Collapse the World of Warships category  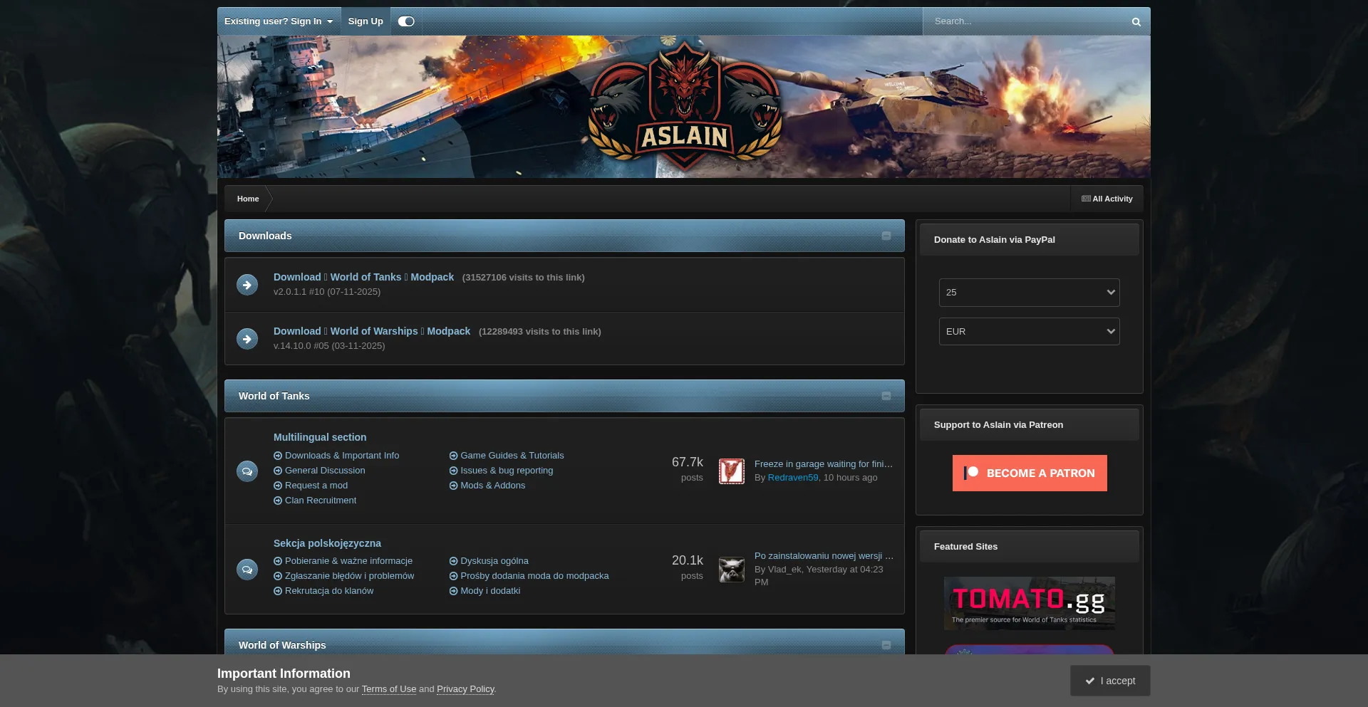[886, 646]
